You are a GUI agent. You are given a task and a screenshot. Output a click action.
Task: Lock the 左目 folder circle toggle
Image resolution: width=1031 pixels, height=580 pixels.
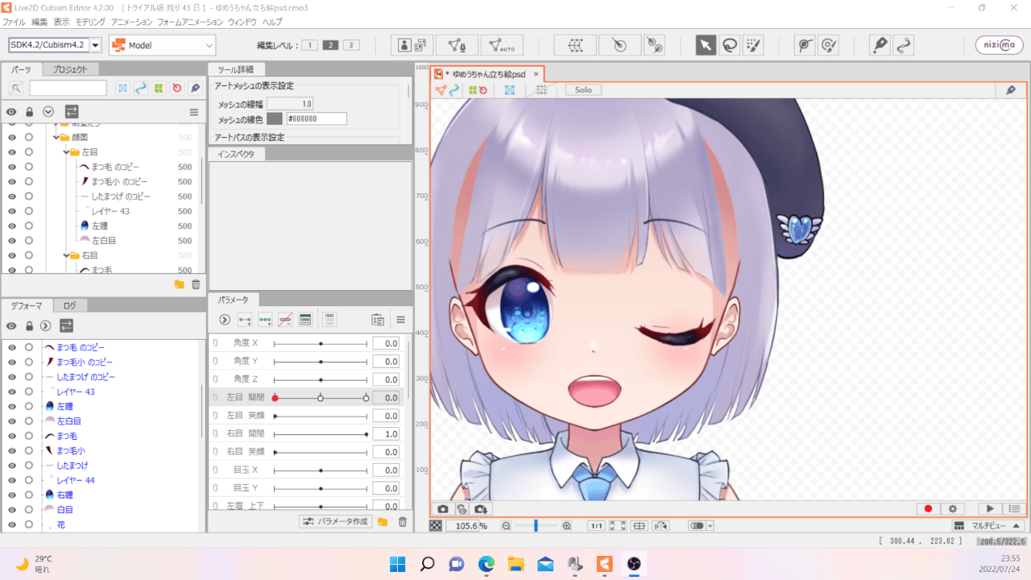pyautogui.click(x=28, y=151)
